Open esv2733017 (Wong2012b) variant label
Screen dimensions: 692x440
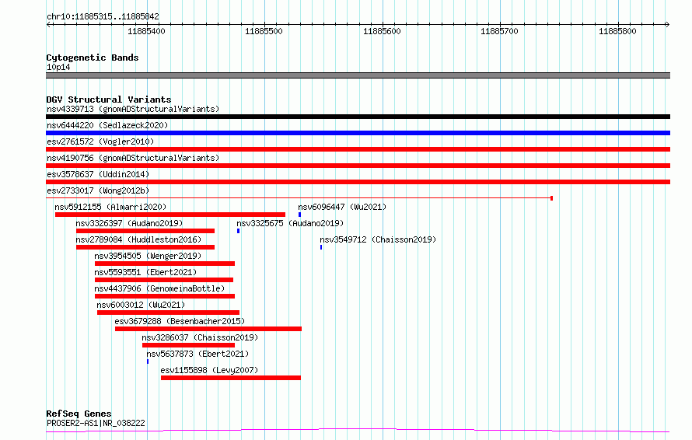(x=98, y=190)
